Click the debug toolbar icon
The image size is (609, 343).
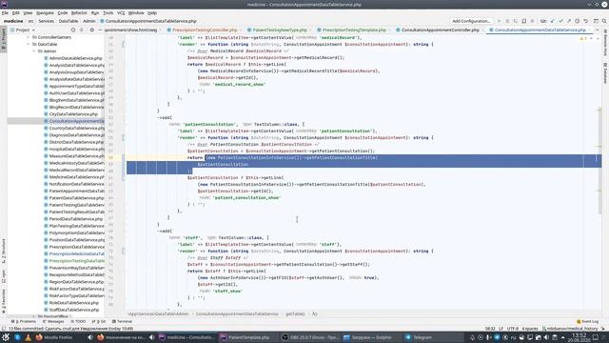tap(507, 21)
